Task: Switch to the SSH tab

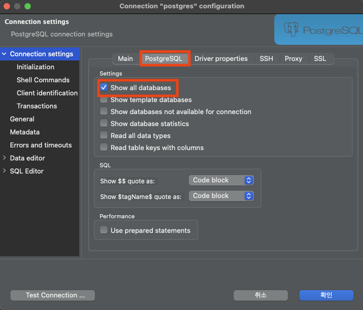Action: tap(266, 59)
